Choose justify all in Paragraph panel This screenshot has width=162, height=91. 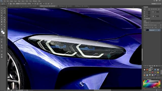[x=159, y=9]
